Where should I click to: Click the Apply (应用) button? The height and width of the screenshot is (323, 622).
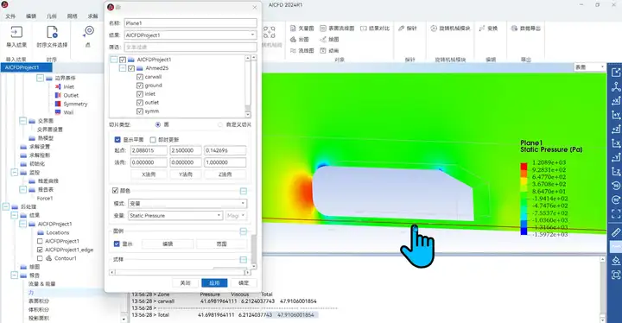(214, 283)
